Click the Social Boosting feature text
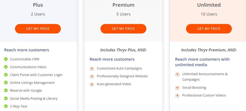Viewport: 246px width, 111px height. click(x=194, y=88)
